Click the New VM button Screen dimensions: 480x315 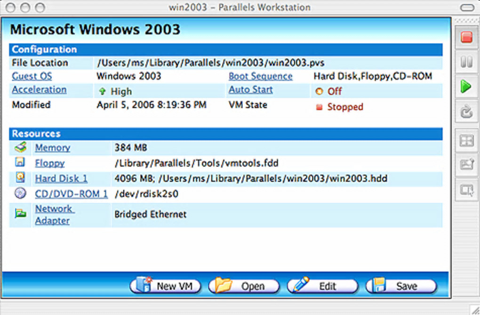click(x=165, y=286)
